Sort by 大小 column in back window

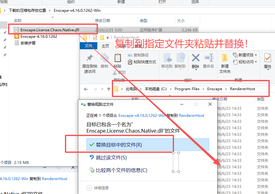181,21
